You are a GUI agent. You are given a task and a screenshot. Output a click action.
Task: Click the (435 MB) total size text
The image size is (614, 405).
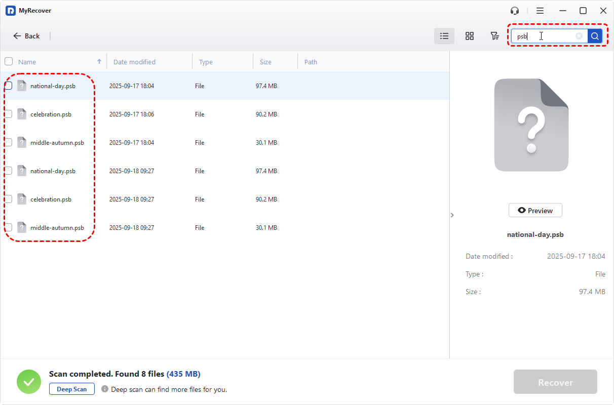[x=183, y=374]
